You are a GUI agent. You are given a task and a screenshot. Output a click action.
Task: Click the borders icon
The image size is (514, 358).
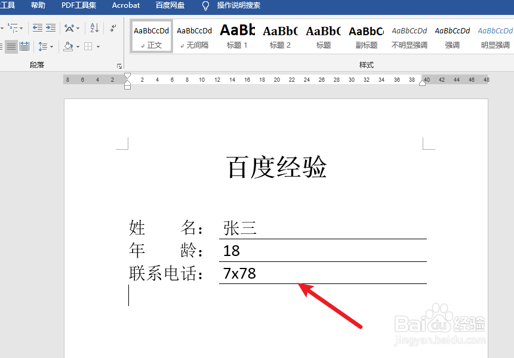click(x=88, y=47)
